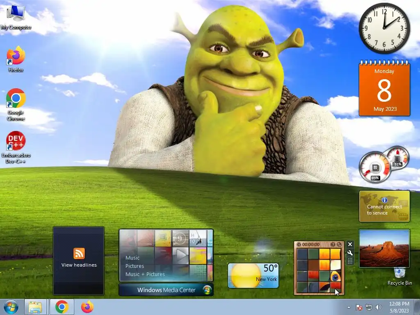
Task: Show the solved puzzle picture hint icon
Action: pos(333,244)
